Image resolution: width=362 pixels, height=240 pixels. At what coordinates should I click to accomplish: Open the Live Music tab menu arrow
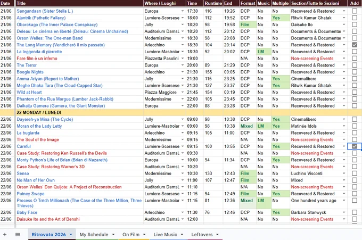182,235
